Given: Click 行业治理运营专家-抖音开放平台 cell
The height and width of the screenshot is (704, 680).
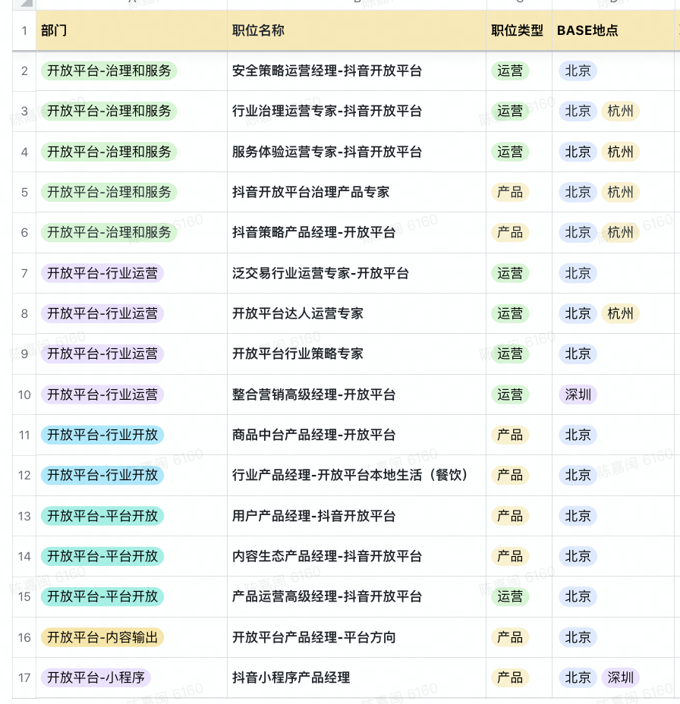Looking at the screenshot, I should 357,112.
